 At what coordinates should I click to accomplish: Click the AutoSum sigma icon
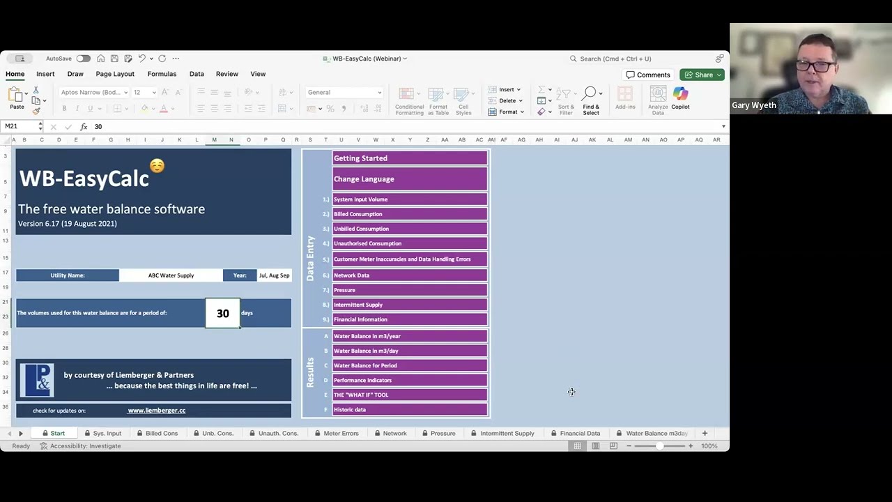tap(541, 89)
